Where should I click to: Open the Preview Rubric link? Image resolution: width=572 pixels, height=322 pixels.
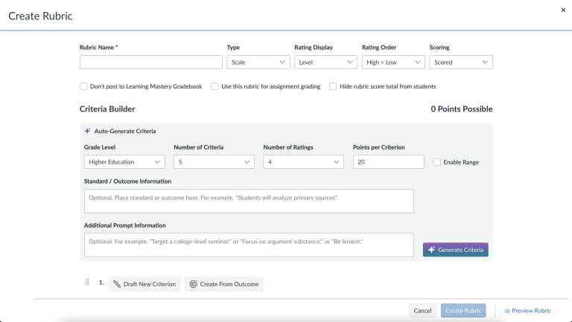tap(528, 311)
